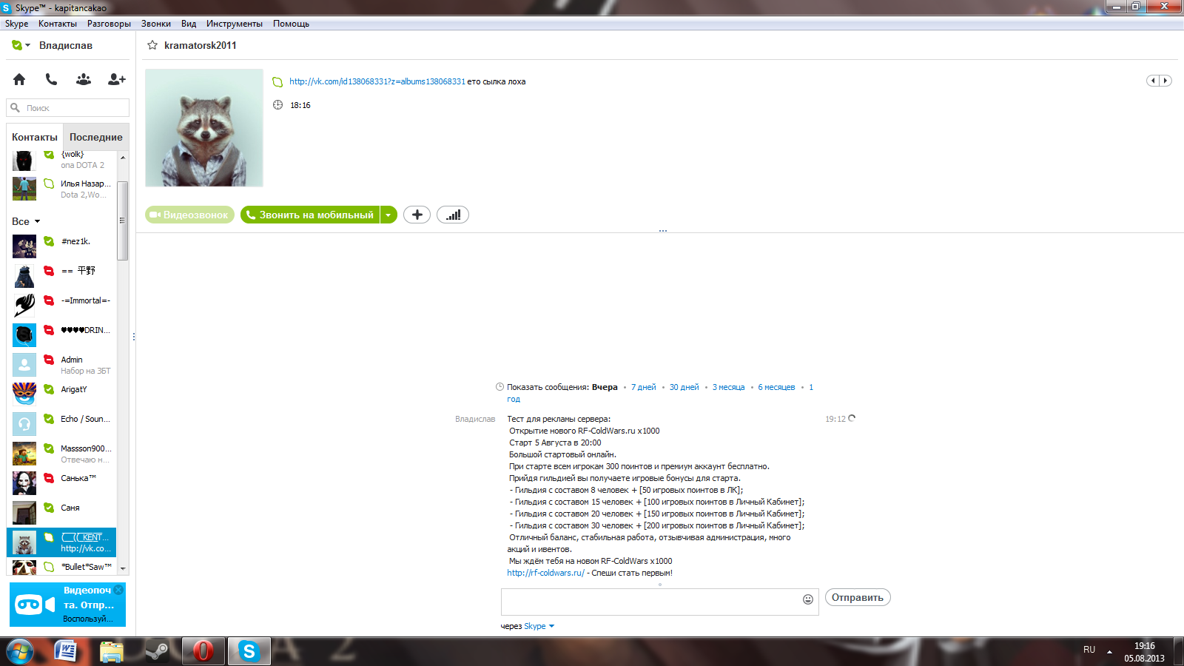Open the rf-coldwars.ru link in chat
The image size is (1184, 666).
(545, 573)
